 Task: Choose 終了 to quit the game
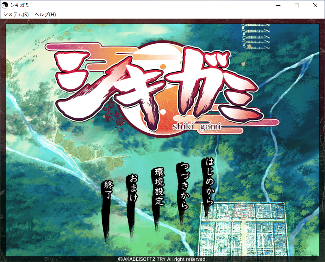pyautogui.click(x=107, y=191)
